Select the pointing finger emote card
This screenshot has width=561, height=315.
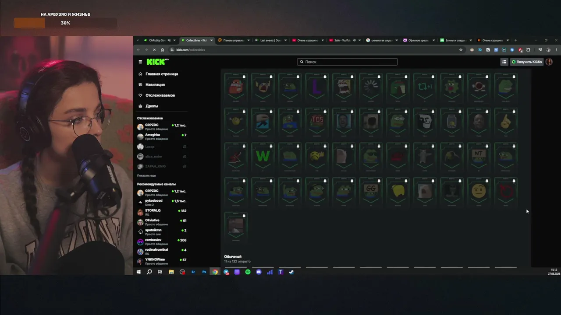(x=506, y=122)
